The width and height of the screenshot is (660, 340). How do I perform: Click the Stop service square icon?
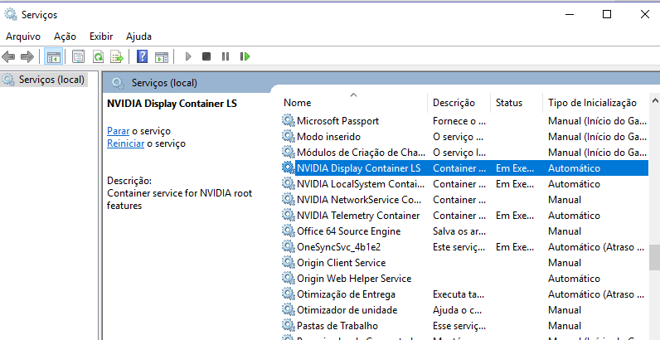(x=206, y=56)
